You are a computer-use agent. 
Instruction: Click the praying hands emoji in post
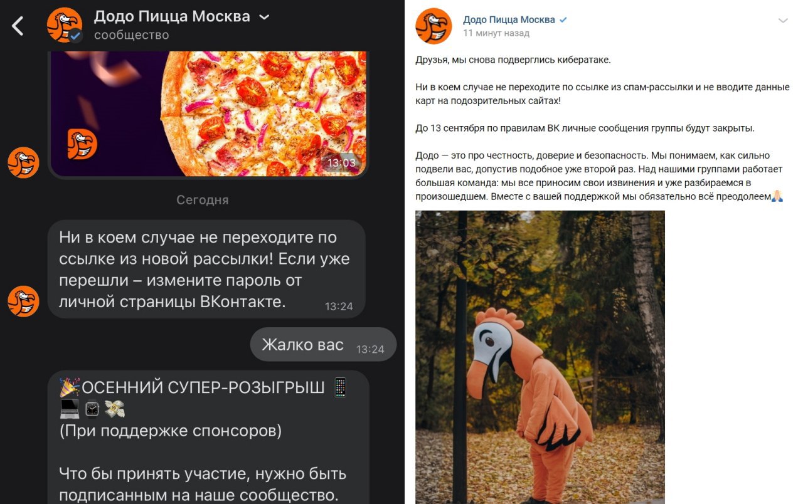[777, 197]
